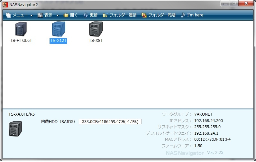Click the IPアドレス label
Image resolution: width=256 pixels, height=162 pixels.
[x=180, y=121]
